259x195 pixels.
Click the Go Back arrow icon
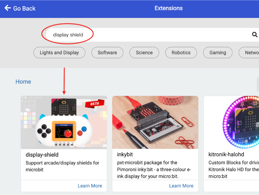7,8
